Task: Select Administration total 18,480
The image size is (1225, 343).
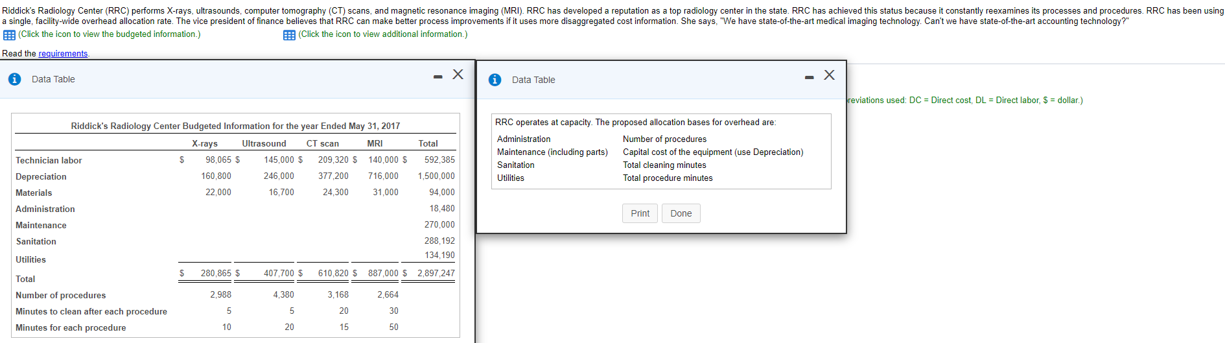Action: tap(442, 208)
